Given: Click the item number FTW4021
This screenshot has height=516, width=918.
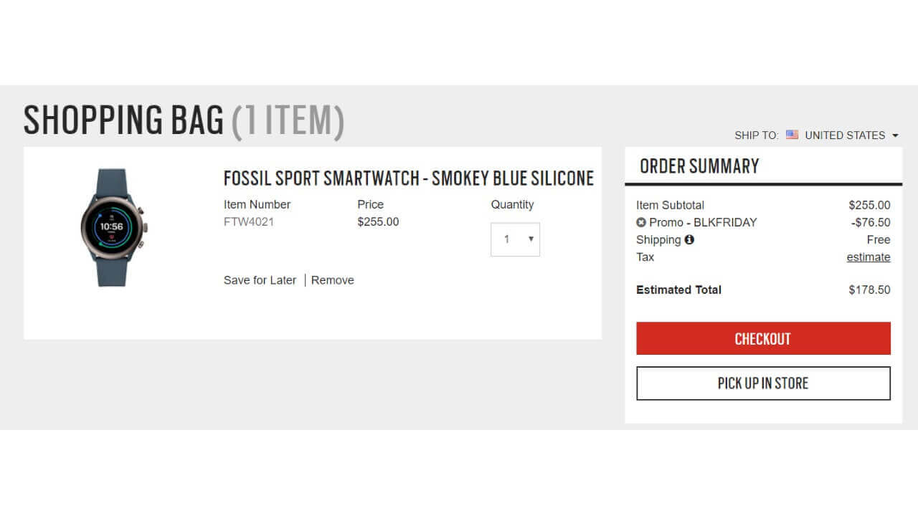Looking at the screenshot, I should coord(249,222).
